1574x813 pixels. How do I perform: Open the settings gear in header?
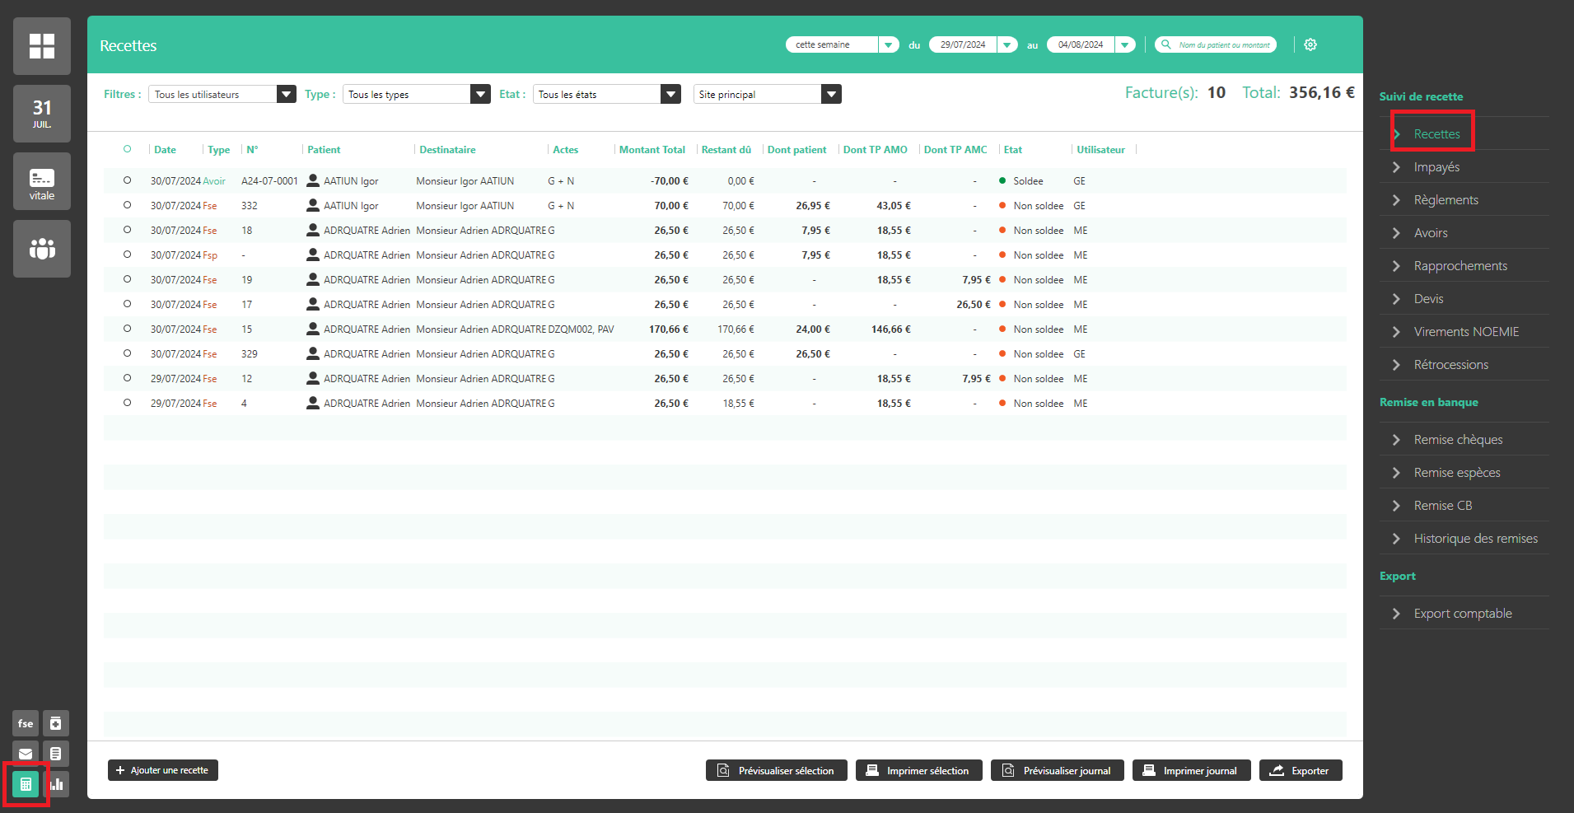tap(1310, 44)
